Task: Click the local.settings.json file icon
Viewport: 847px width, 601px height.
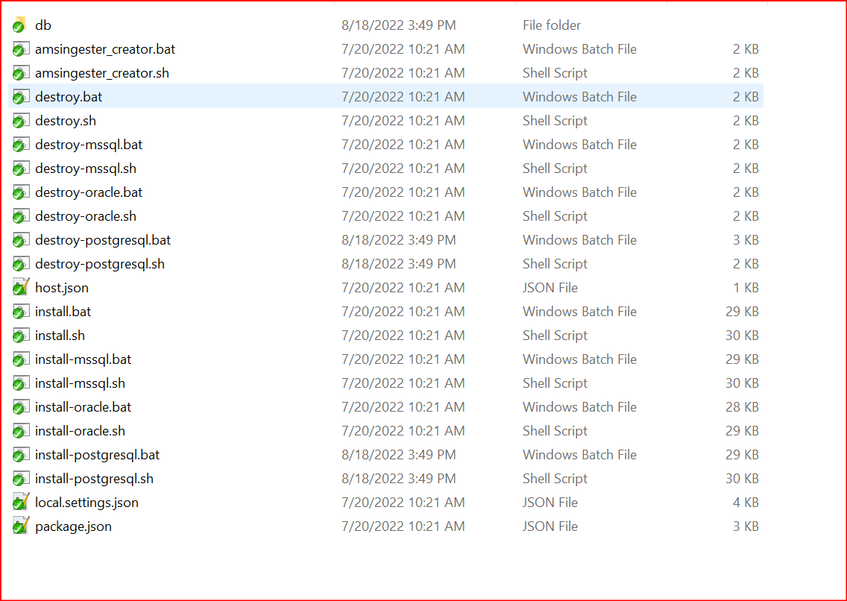Action: (21, 502)
